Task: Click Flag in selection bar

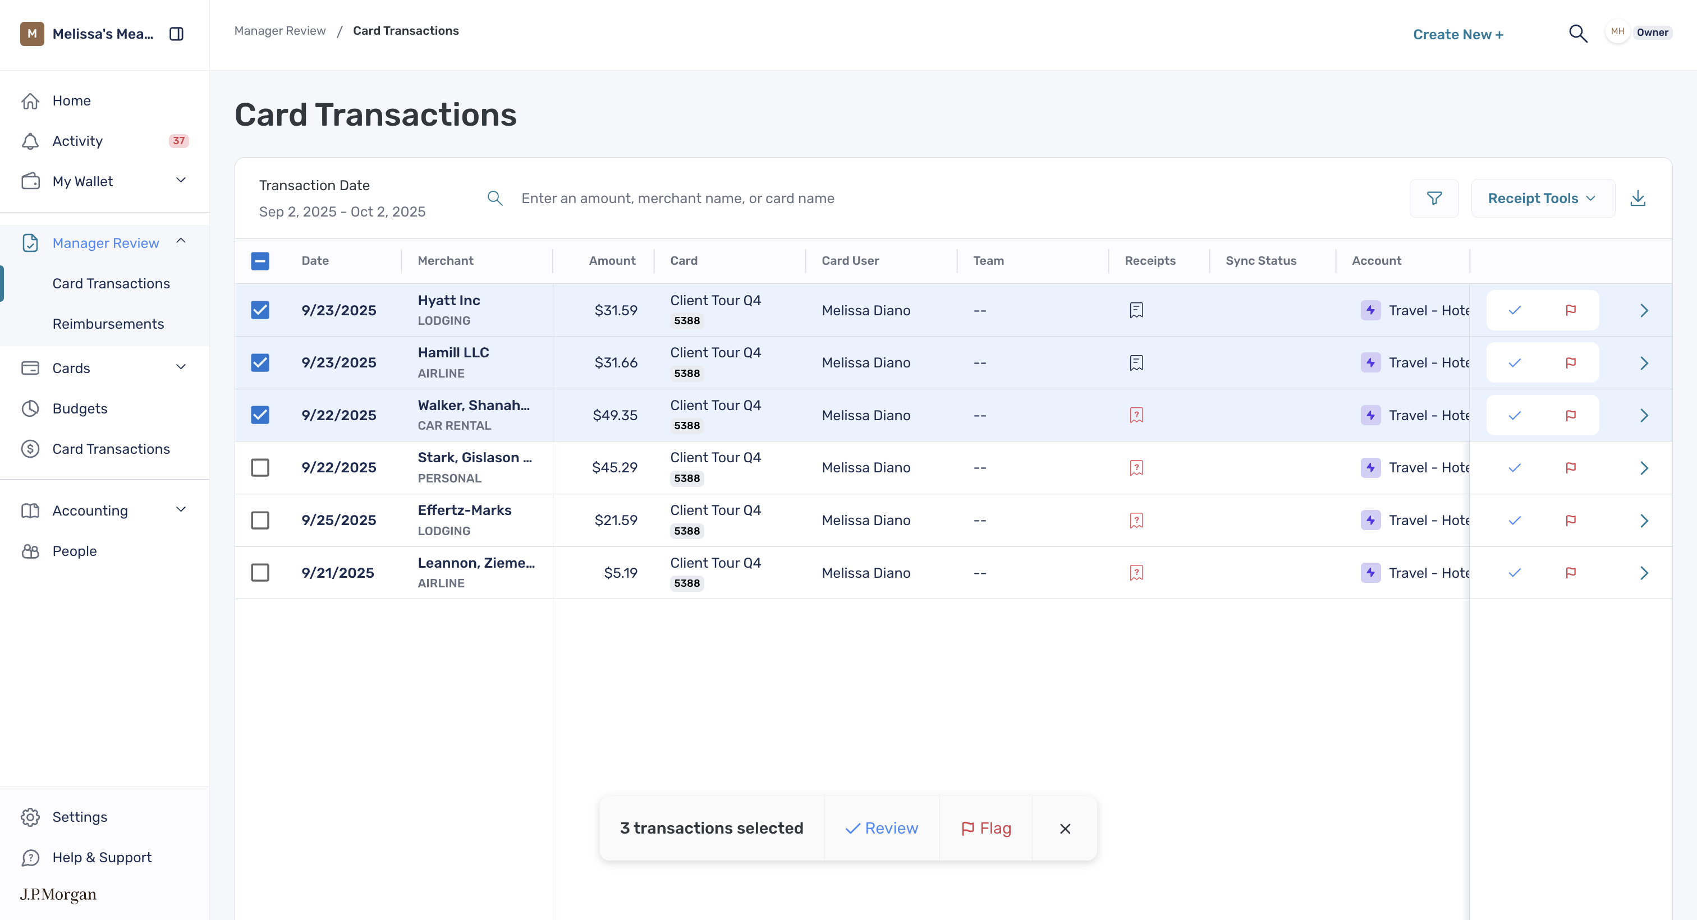Action: pos(985,829)
